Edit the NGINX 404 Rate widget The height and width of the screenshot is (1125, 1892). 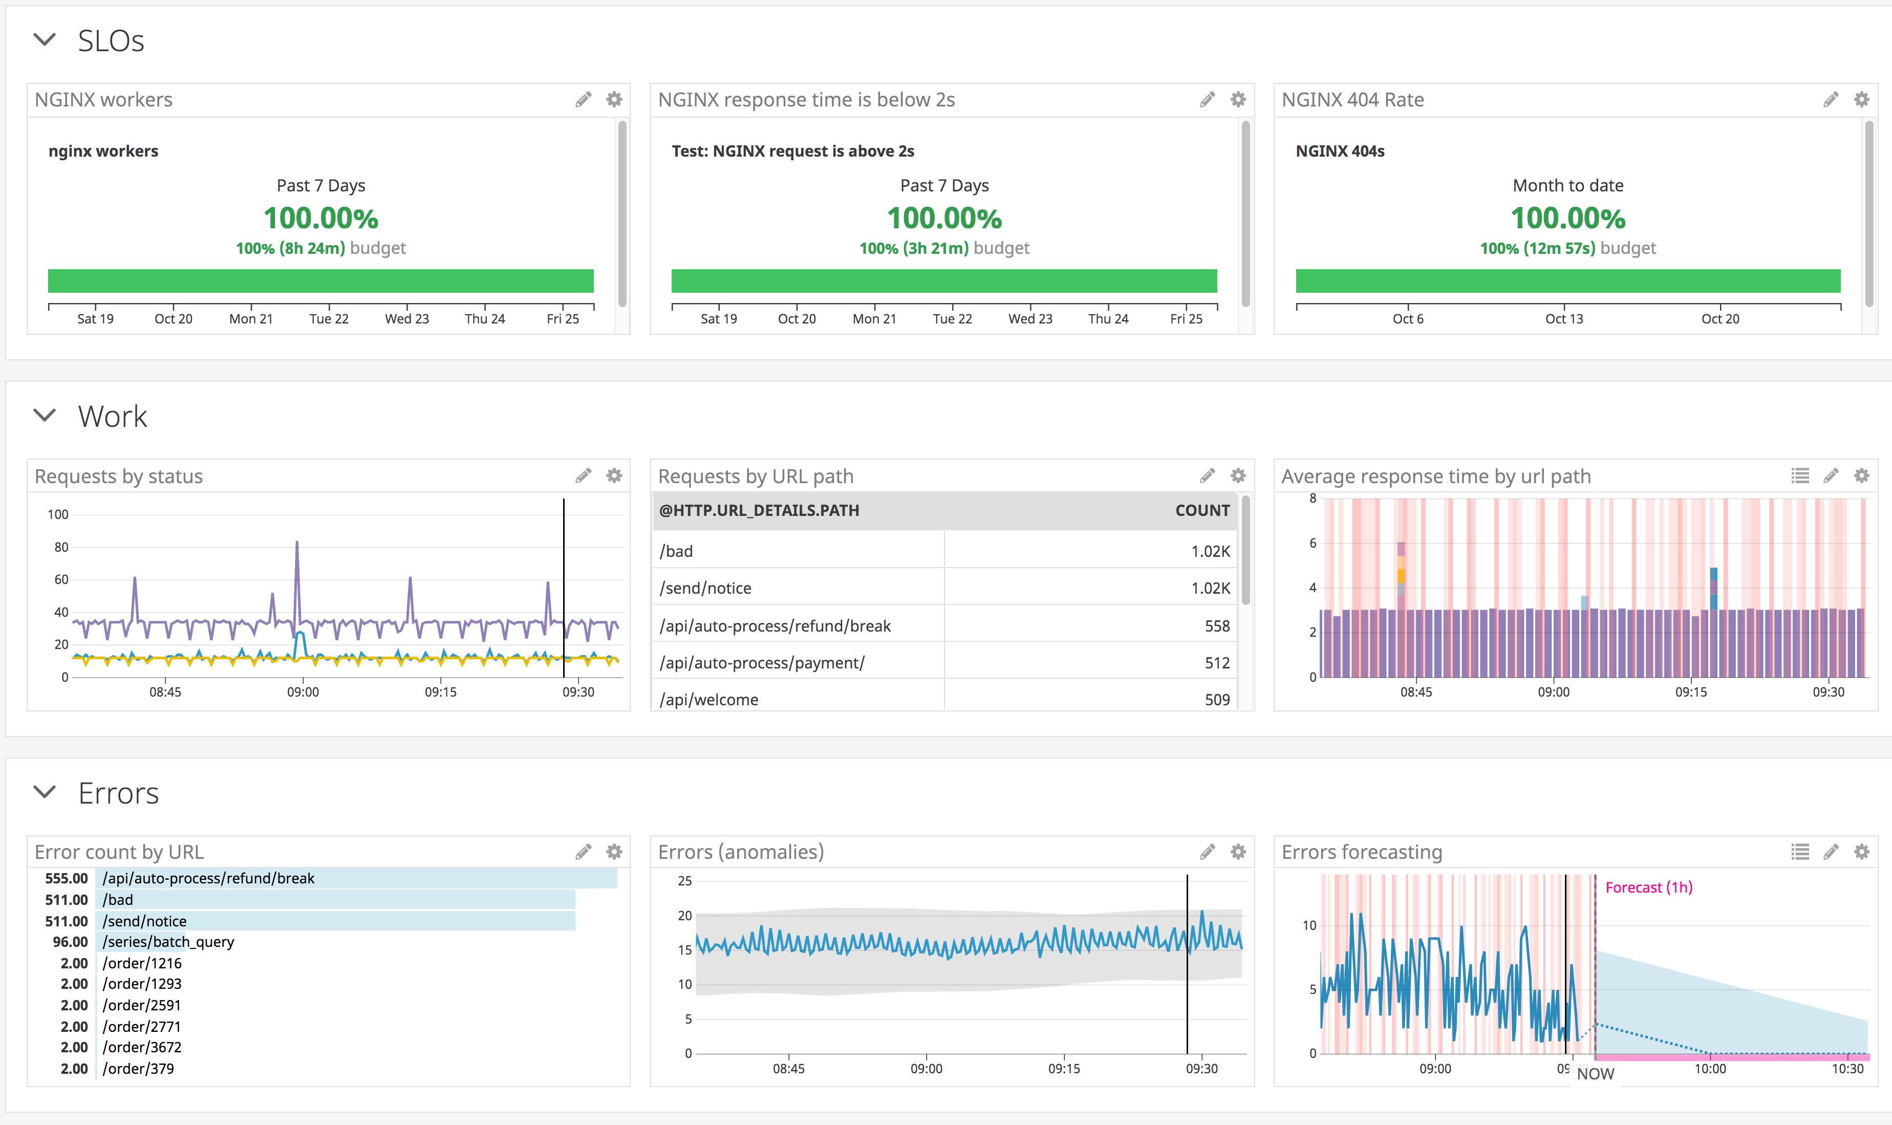[1830, 99]
